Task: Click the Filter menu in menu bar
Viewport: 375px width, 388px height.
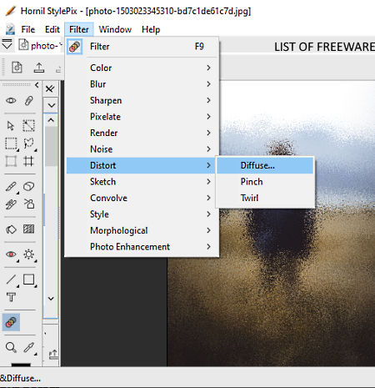Action: coord(79,29)
